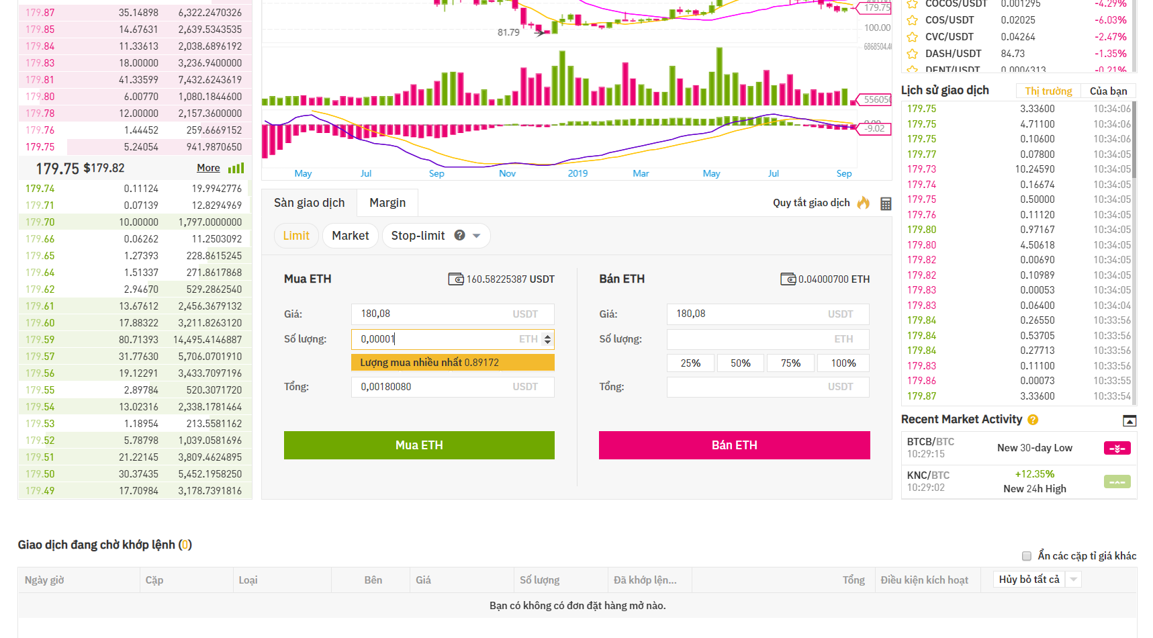Image resolution: width=1153 pixels, height=638 pixels.
Task: Select the Market order type
Action: pos(350,236)
